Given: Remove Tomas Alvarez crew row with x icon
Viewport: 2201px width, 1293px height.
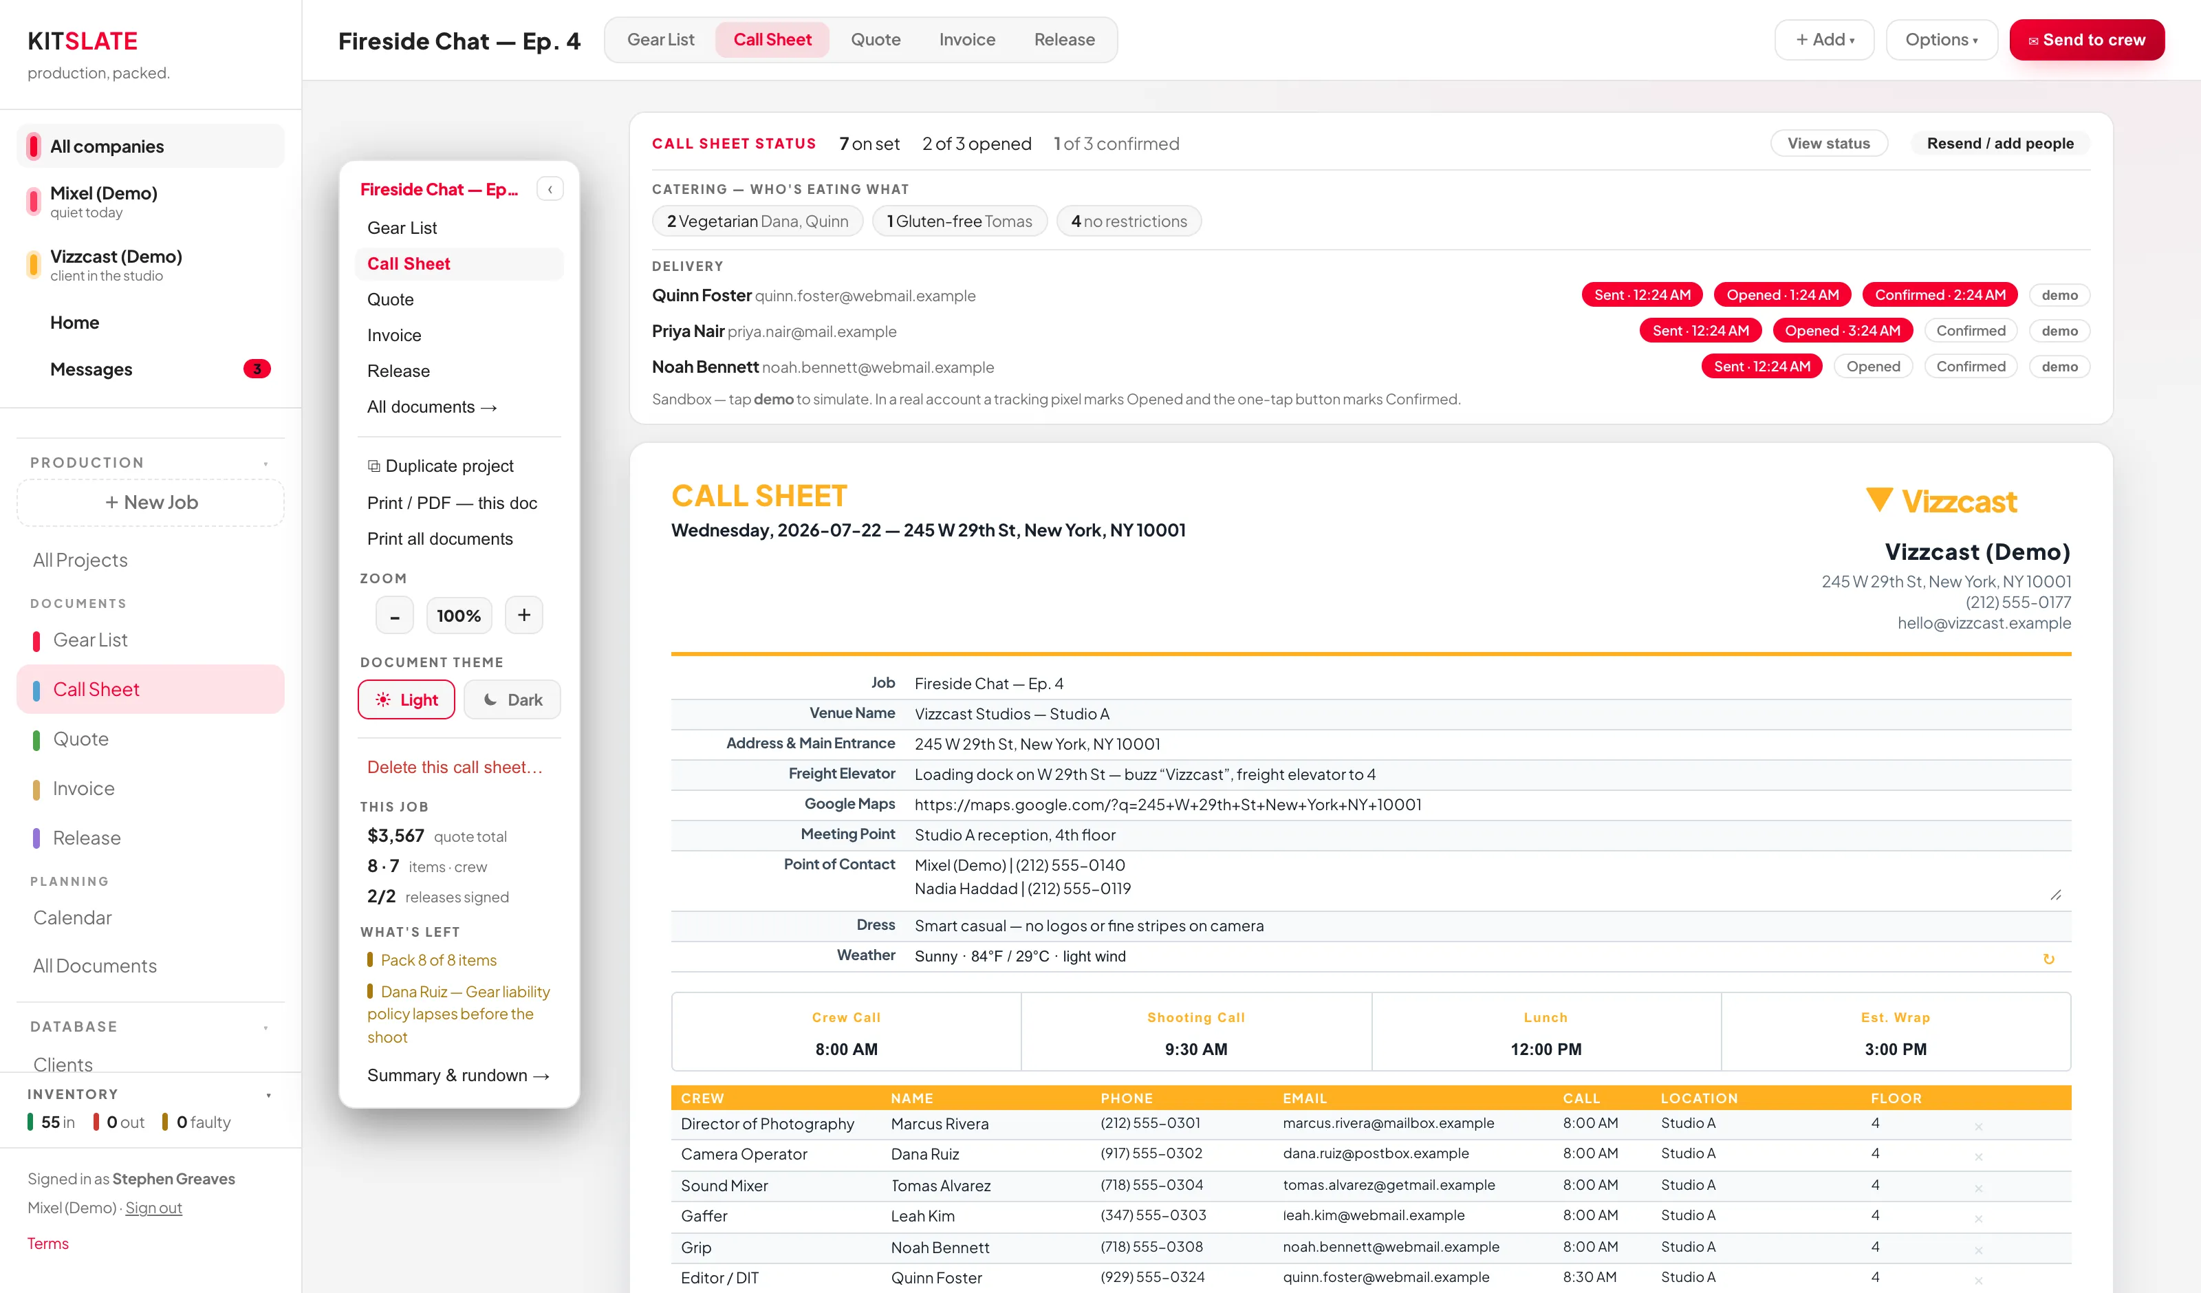Looking at the screenshot, I should pos(1978,1188).
